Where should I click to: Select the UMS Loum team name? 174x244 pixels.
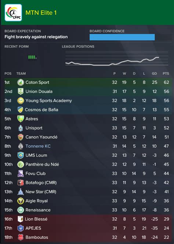(x=36, y=155)
